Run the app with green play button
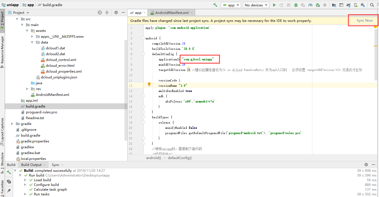This screenshot has width=379, height=197. coord(274,5)
